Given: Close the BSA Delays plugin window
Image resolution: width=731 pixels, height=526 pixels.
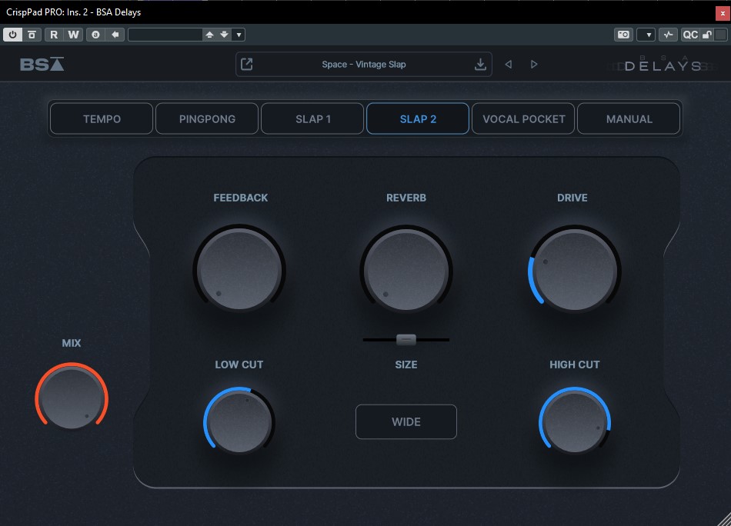Looking at the screenshot, I should [x=723, y=12].
